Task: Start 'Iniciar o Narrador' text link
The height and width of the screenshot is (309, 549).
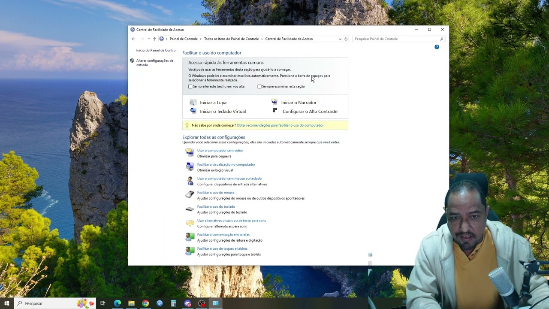Action: (x=299, y=103)
